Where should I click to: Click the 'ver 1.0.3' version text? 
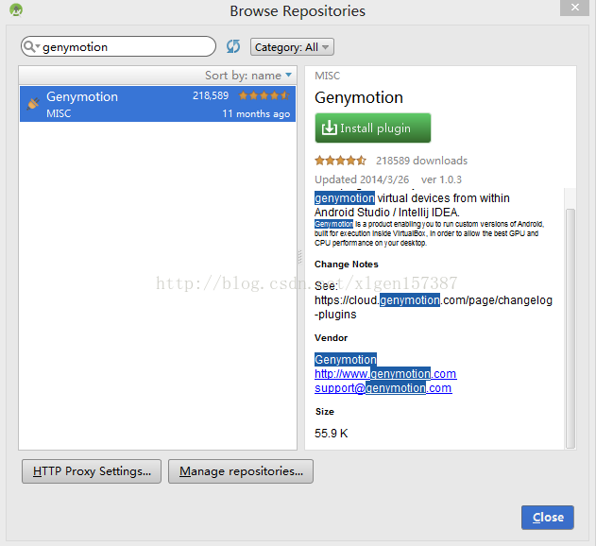(x=441, y=179)
